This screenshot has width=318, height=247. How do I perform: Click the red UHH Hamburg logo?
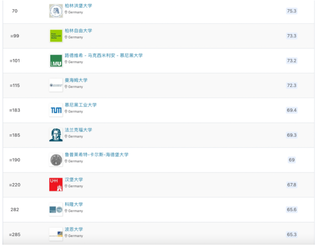56,185
